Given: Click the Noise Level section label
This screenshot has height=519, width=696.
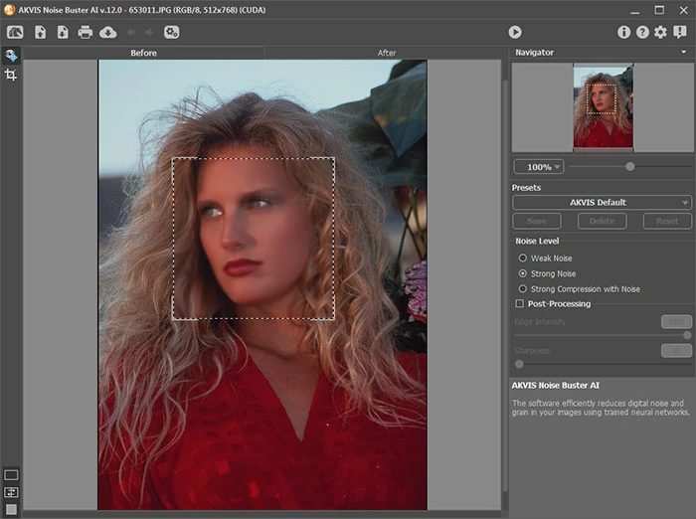Looking at the screenshot, I should 537,241.
